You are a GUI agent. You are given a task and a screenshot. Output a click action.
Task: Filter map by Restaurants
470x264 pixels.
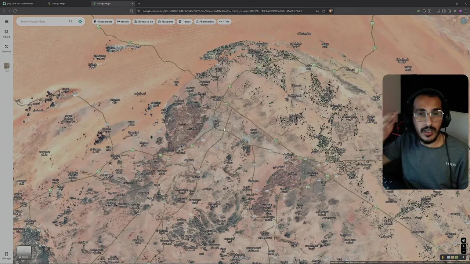103,22
